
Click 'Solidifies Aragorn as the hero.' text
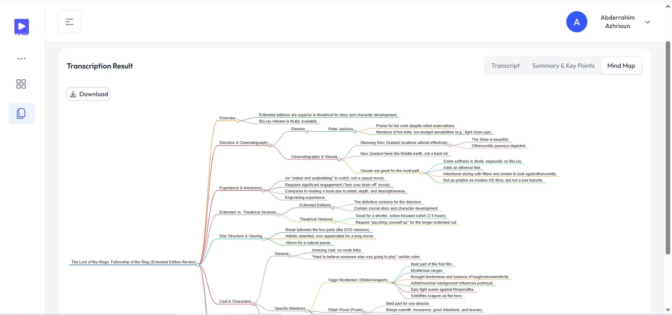pyautogui.click(x=436, y=296)
